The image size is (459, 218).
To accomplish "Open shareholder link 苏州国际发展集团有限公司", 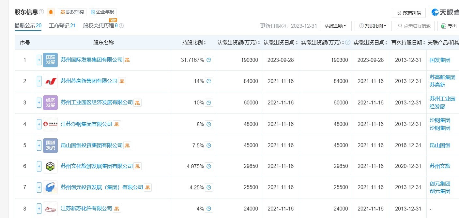I will click(92, 60).
